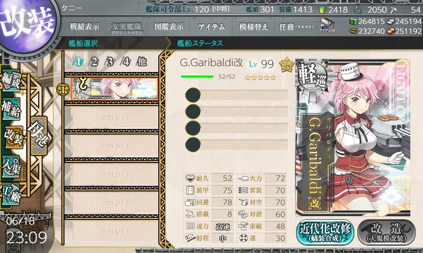Click the first empty equipment slot circle

pos(193,95)
